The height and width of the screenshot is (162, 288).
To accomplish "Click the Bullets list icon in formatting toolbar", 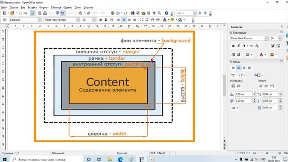I will 147,20.
